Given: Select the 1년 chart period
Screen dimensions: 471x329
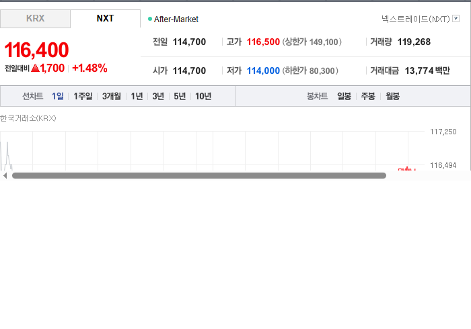Looking at the screenshot, I should [x=137, y=96].
